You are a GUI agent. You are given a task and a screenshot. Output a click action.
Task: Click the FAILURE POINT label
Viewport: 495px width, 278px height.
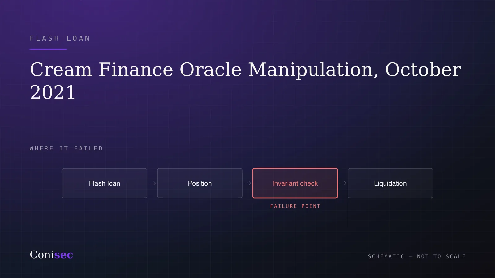tap(295, 206)
